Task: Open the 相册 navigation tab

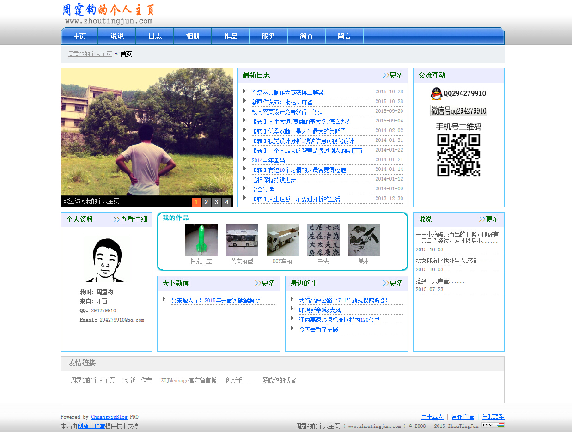Action: [193, 37]
